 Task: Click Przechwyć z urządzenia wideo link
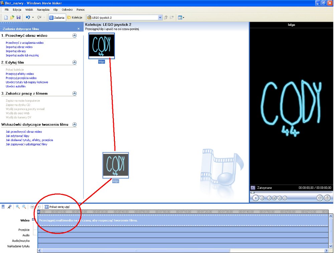[24, 43]
